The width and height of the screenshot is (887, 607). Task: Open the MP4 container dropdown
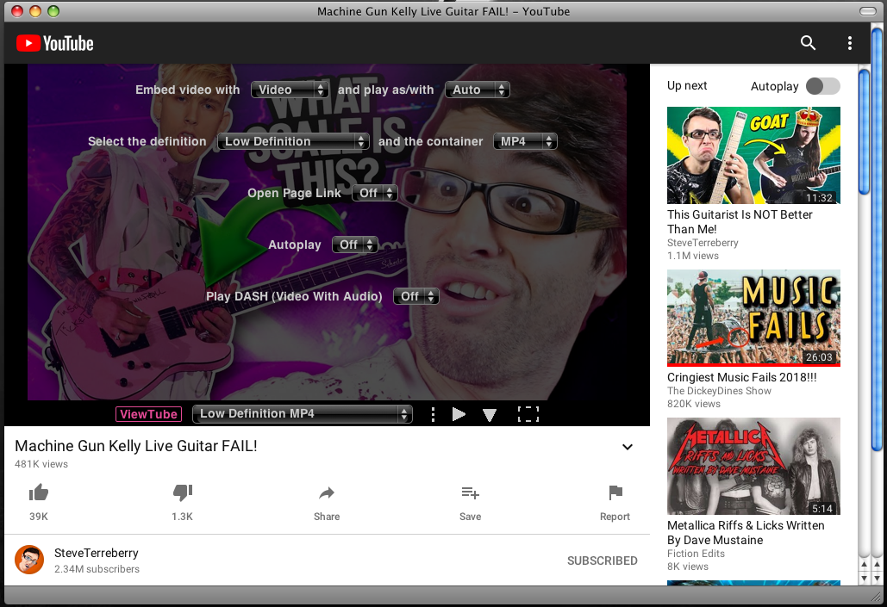coord(525,141)
